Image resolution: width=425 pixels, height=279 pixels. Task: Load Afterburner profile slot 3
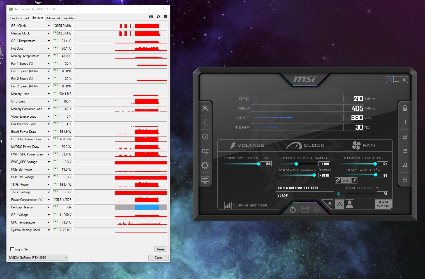point(405,151)
